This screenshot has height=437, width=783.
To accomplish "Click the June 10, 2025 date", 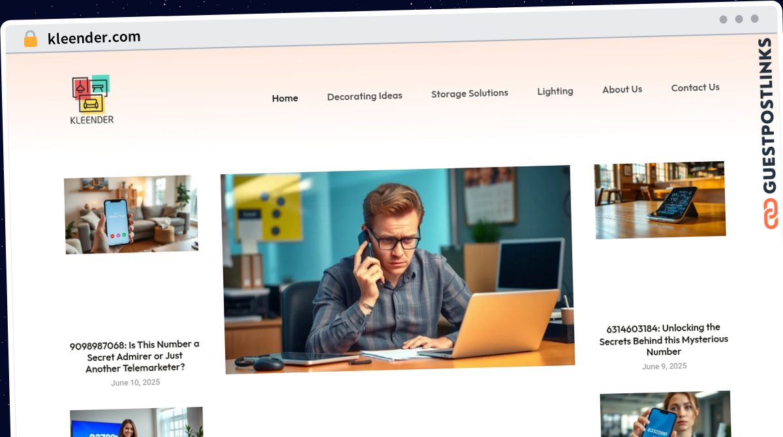I will (135, 382).
